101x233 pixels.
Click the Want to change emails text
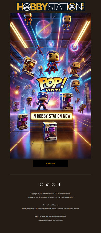[50, 216]
